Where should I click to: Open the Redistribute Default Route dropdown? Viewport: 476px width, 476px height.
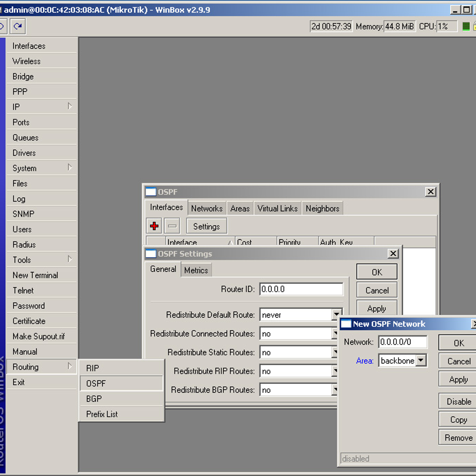336,314
